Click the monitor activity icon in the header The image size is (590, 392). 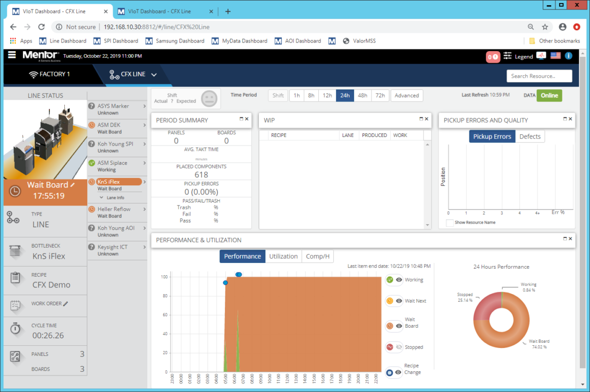click(x=541, y=55)
